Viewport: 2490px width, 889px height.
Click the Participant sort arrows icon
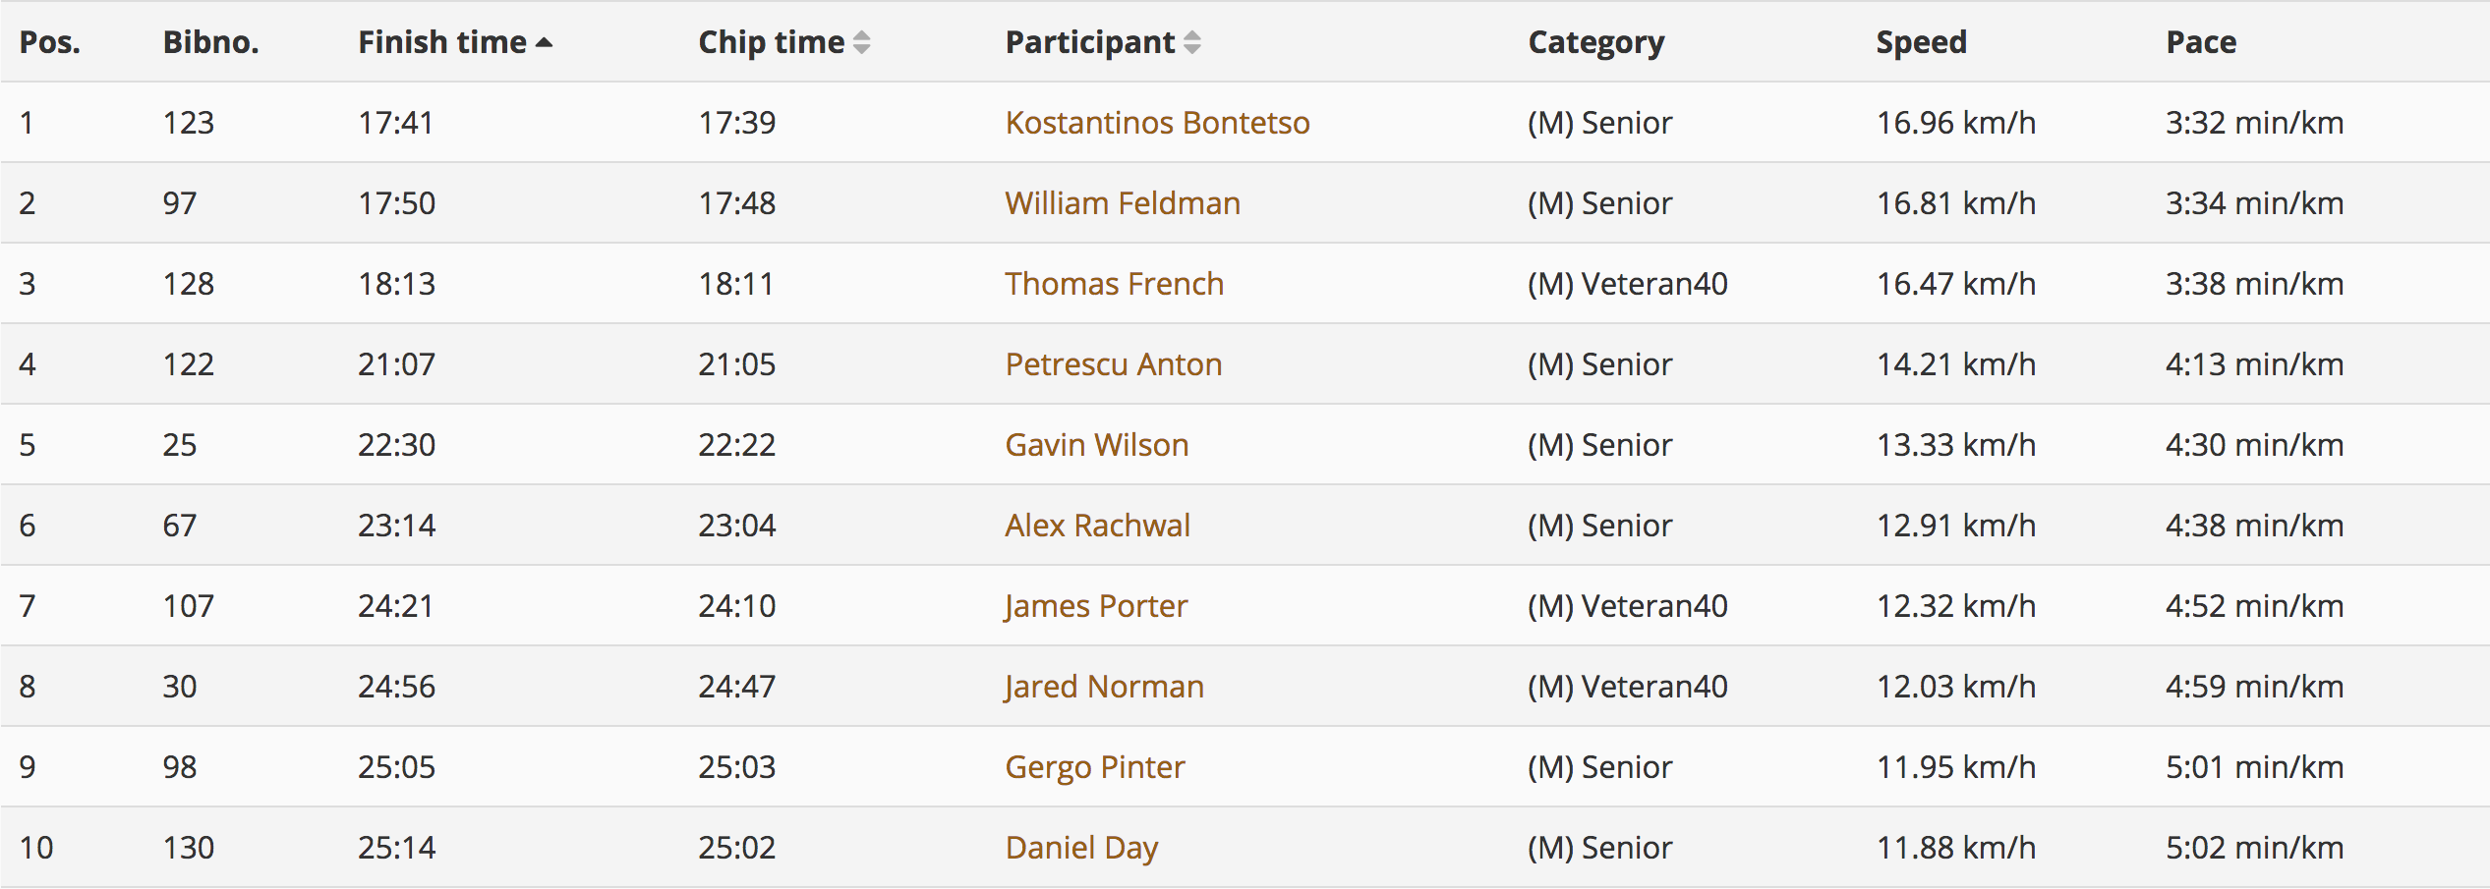click(1191, 42)
